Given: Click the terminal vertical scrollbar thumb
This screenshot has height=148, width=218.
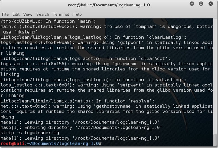Looking at the screenshot, I should pyautogui.click(x=215, y=140).
